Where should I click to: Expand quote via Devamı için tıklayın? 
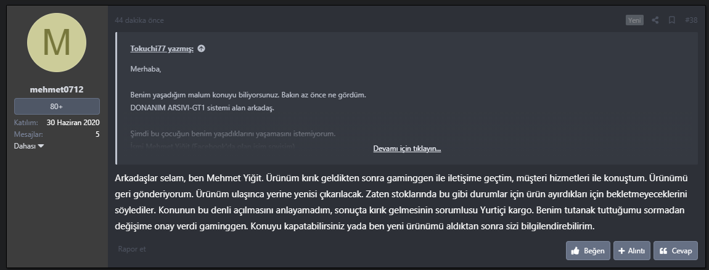coord(406,149)
